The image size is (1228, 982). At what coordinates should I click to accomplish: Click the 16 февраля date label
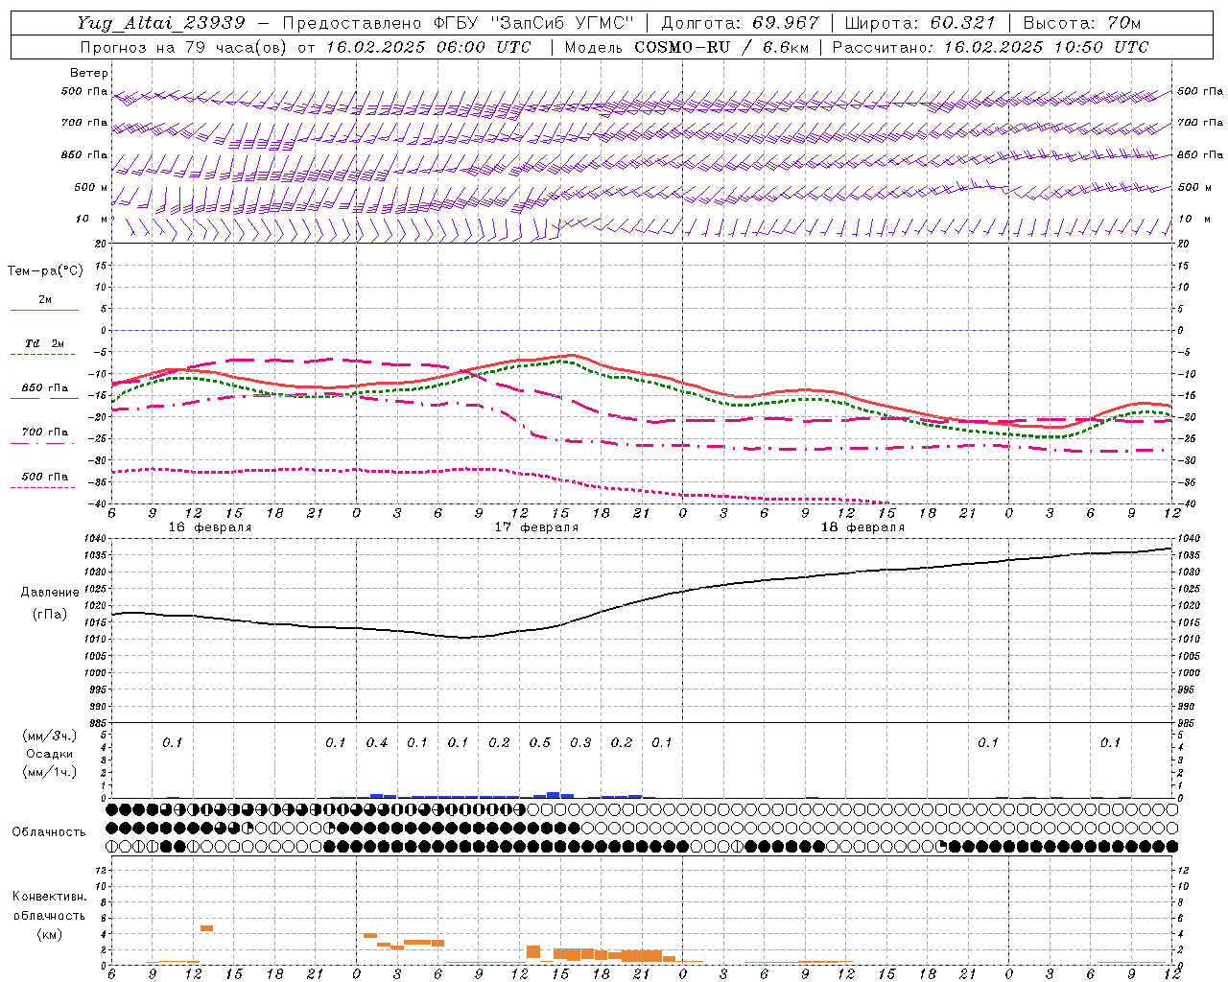coord(210,527)
